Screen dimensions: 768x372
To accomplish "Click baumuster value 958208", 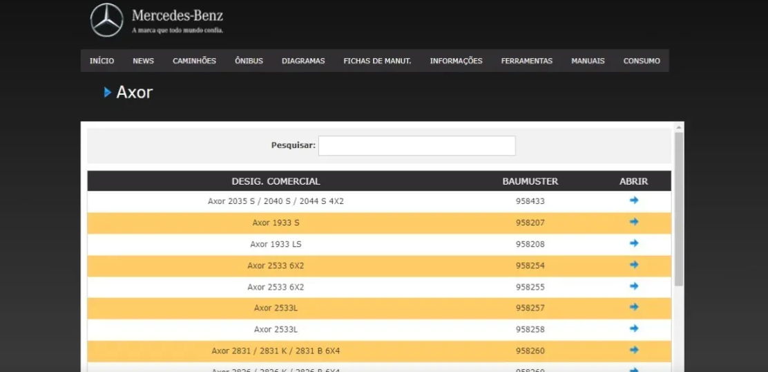I will pos(530,244).
